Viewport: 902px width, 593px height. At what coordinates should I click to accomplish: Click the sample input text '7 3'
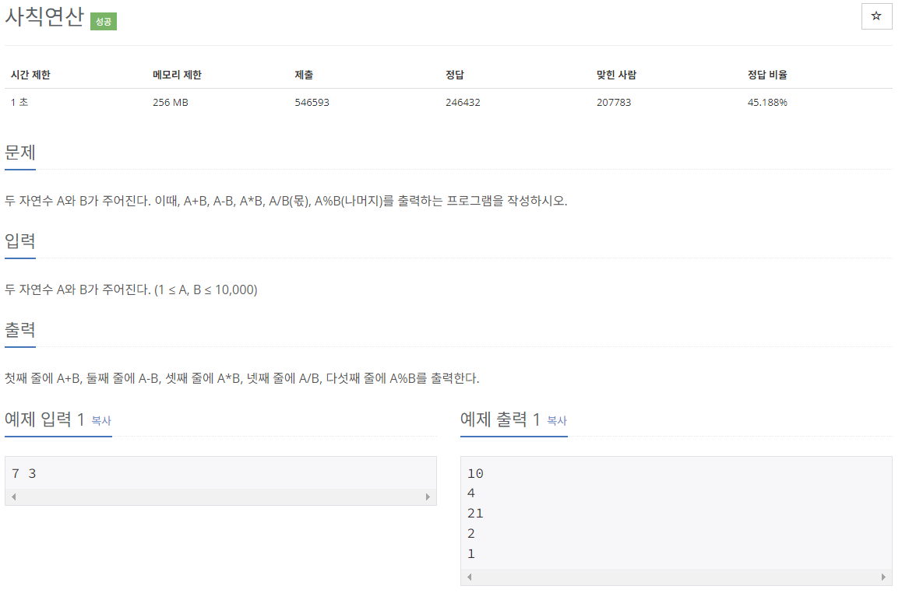click(23, 473)
